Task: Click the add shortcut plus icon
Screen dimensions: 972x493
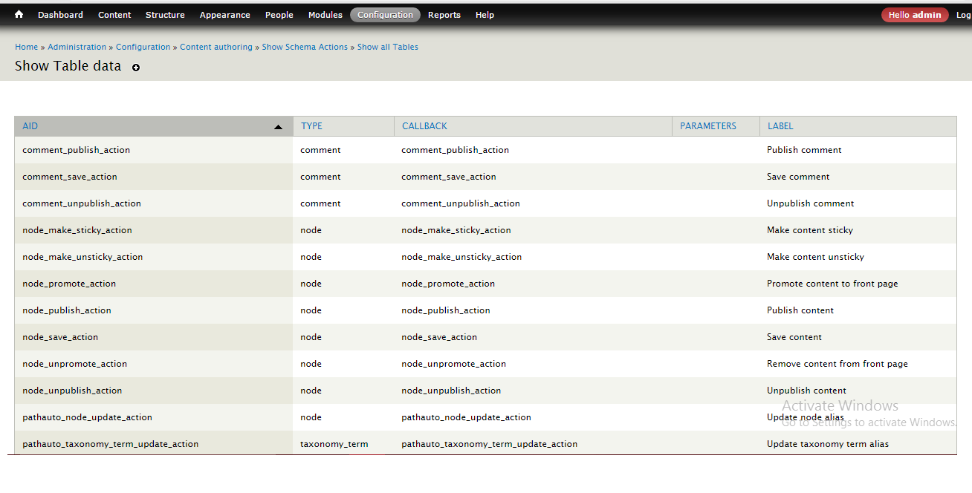Action: pyautogui.click(x=136, y=68)
